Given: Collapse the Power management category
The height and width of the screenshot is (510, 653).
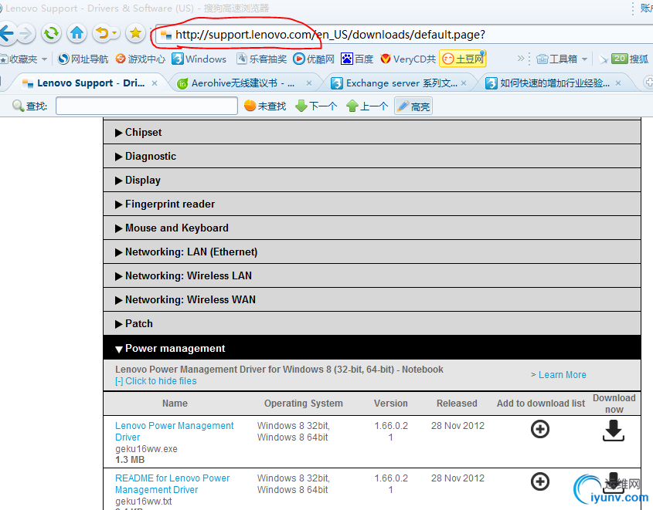Looking at the screenshot, I should 372,348.
